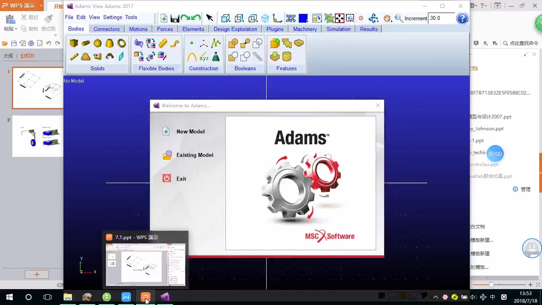Select the Arc construction tool

pos(192,56)
